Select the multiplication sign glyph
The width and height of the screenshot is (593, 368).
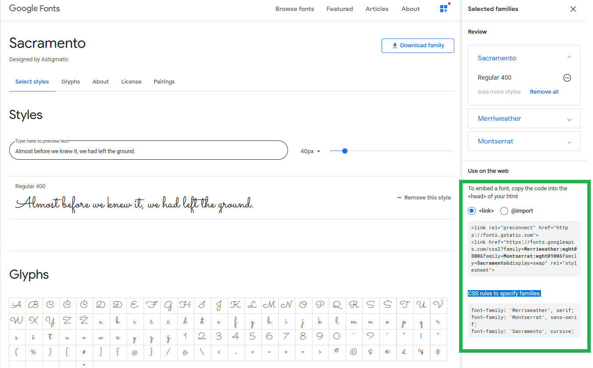pos(286,352)
